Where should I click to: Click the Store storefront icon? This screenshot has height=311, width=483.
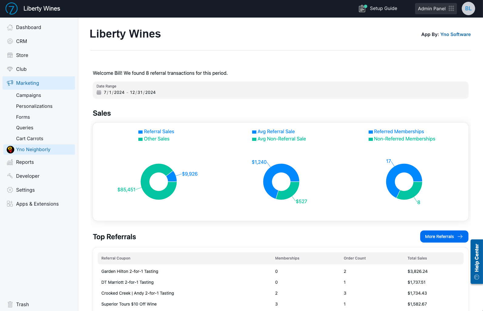point(10,55)
